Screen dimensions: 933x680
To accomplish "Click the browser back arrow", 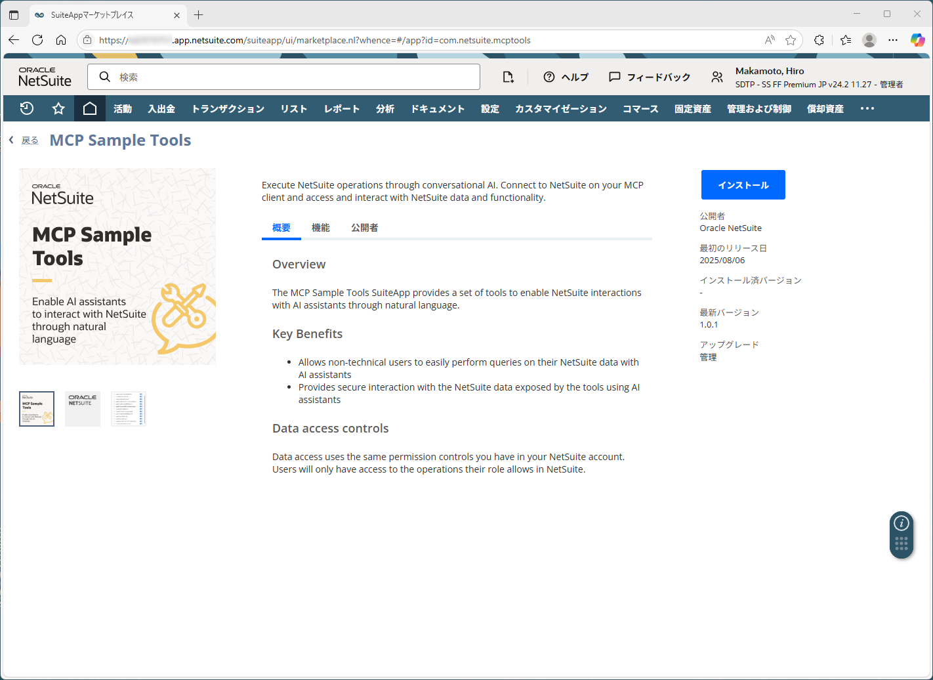I will click(x=14, y=40).
